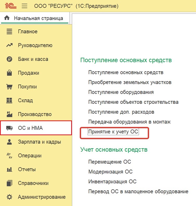Click the Администрирование gear icon
Screen dimensions: 196x206
(9, 197)
